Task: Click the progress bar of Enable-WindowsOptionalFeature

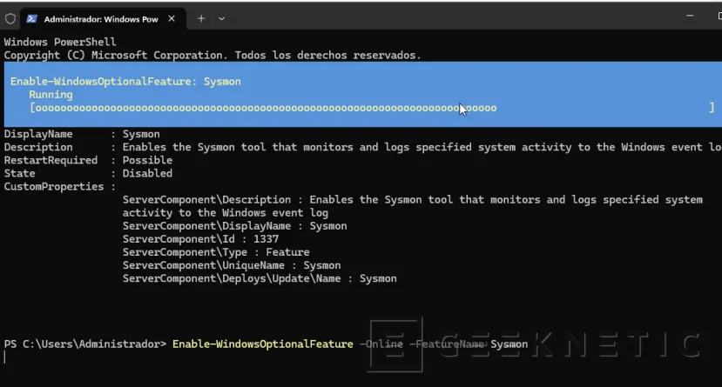Action: point(372,108)
